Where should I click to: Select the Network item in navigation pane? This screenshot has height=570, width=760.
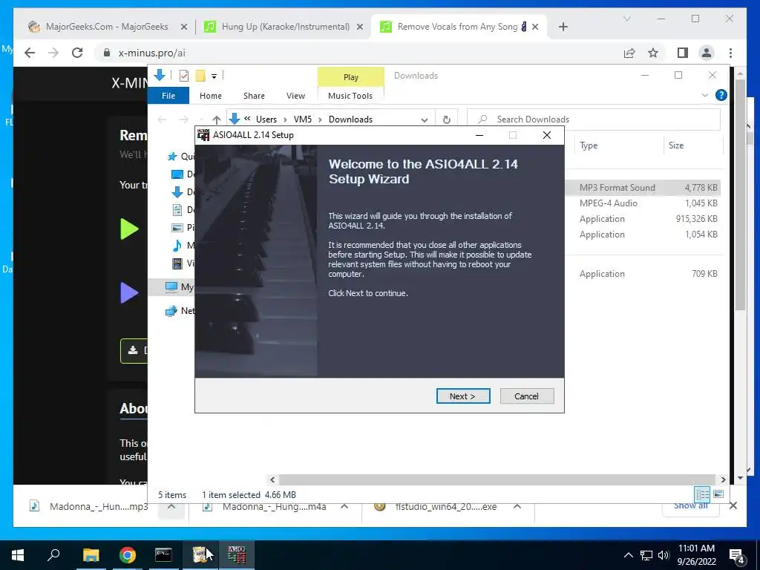click(x=180, y=311)
